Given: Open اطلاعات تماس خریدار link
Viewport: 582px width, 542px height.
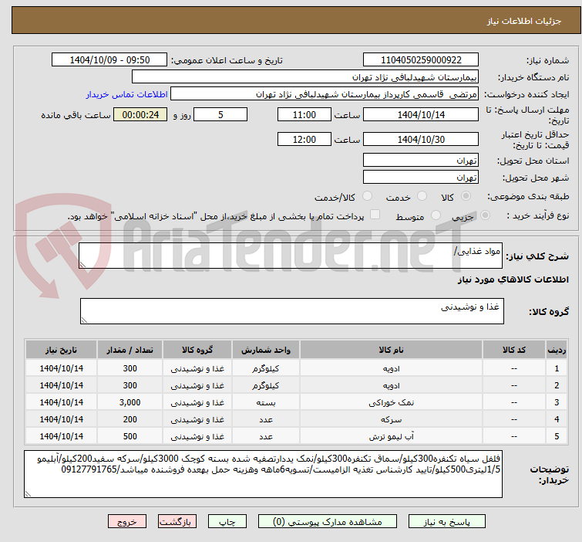Looking at the screenshot, I should pyautogui.click(x=127, y=94).
